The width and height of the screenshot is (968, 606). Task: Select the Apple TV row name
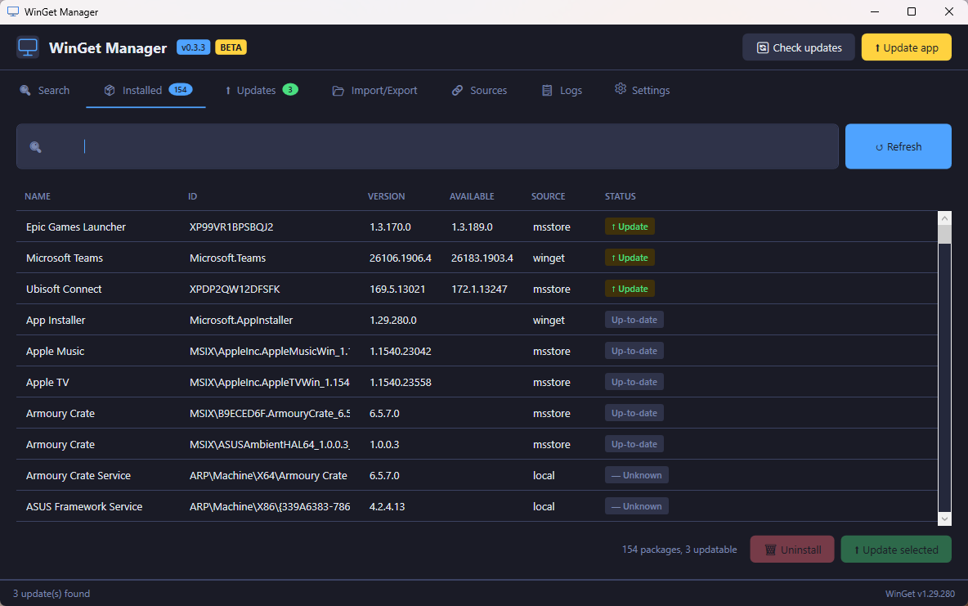click(47, 383)
